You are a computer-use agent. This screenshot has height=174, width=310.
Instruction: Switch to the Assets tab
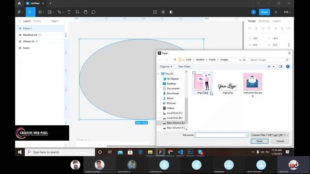(37, 21)
